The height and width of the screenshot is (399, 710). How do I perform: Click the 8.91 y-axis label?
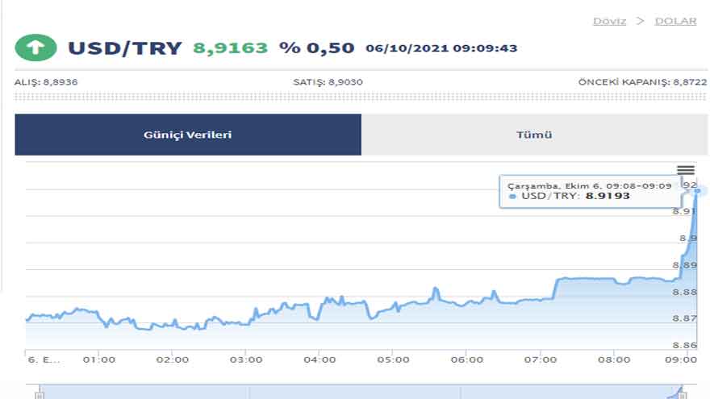(x=683, y=211)
